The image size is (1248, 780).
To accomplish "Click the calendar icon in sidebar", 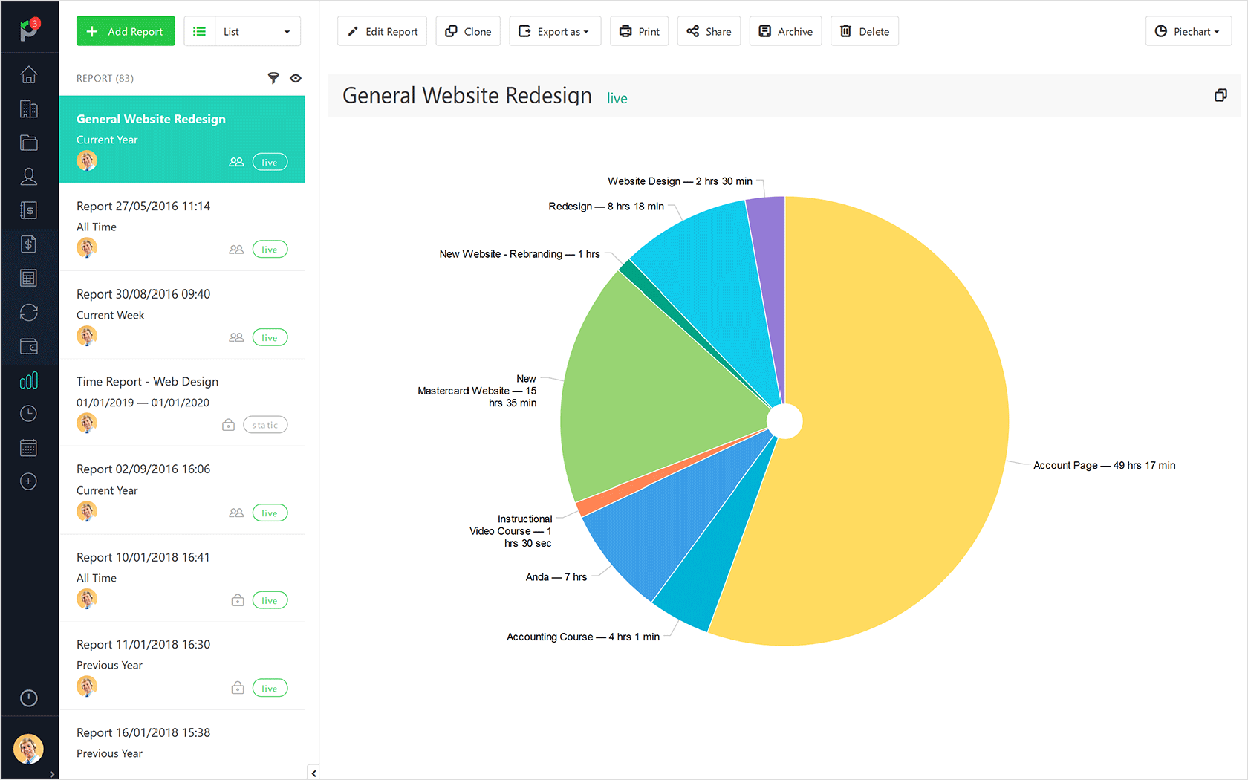I will coord(28,447).
